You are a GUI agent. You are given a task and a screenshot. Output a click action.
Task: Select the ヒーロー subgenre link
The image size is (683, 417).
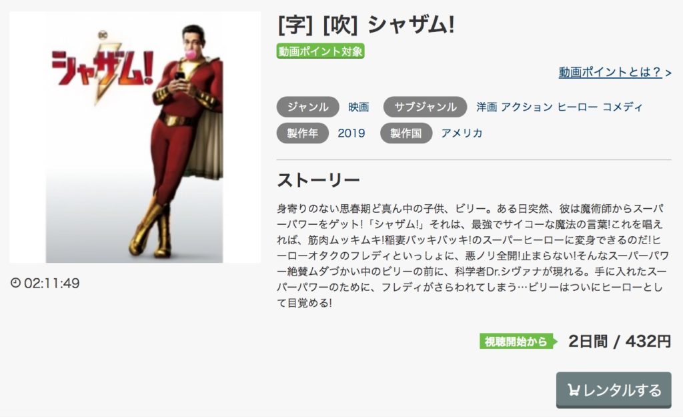click(x=577, y=107)
